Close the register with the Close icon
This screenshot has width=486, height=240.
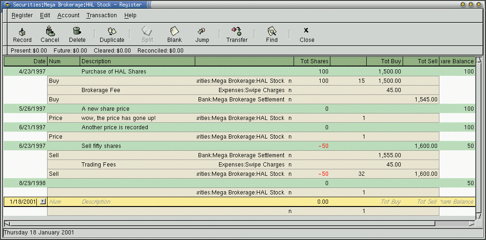(307, 34)
